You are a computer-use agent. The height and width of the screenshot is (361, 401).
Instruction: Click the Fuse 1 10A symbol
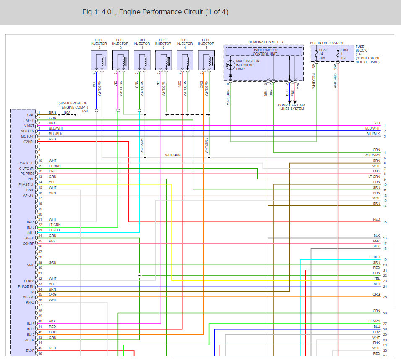[x=338, y=54]
